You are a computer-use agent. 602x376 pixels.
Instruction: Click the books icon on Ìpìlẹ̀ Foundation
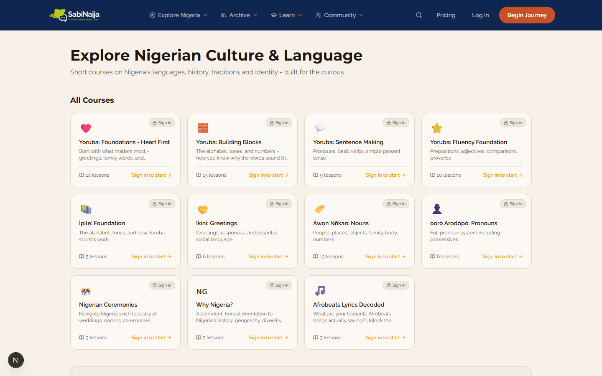[x=86, y=209]
